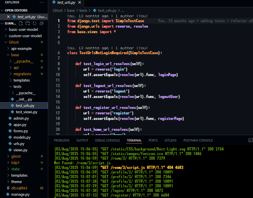Switch to the Postman Console tab
The width and height of the screenshot is (253, 198).
tap(198, 140)
